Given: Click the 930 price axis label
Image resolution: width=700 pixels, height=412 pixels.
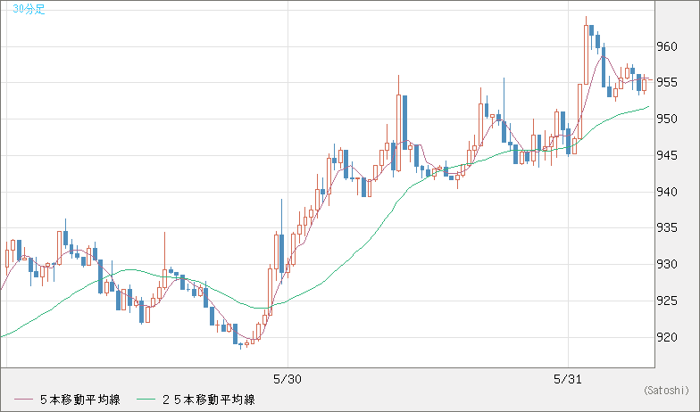Looking at the screenshot, I should coord(666,264).
